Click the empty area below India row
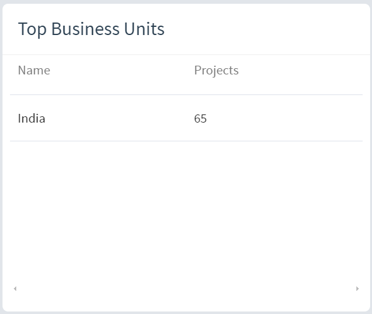The image size is (372, 314). pos(186,211)
